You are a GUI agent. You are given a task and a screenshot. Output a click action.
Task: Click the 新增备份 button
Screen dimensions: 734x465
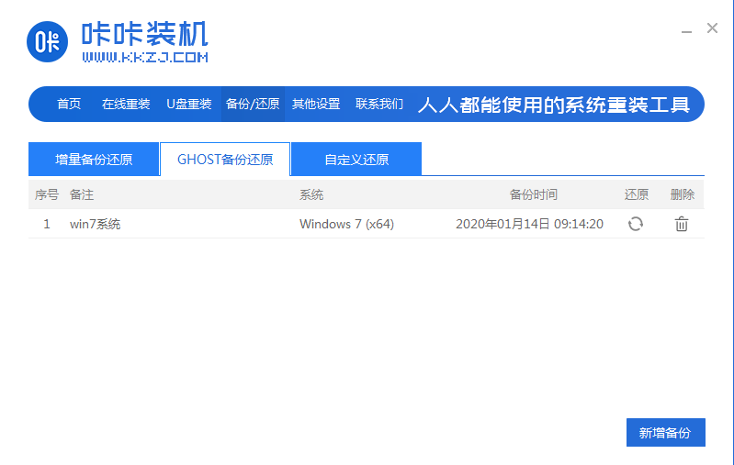[666, 432]
